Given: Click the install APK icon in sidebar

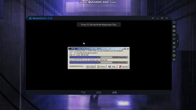Looking at the screenshot, I should (x=174, y=31).
